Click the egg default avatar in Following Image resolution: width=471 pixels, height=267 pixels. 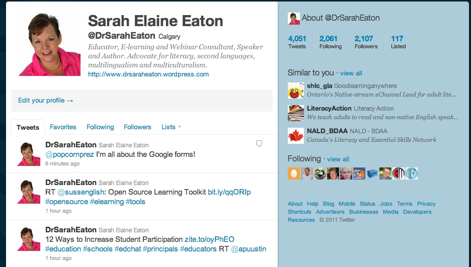click(294, 173)
